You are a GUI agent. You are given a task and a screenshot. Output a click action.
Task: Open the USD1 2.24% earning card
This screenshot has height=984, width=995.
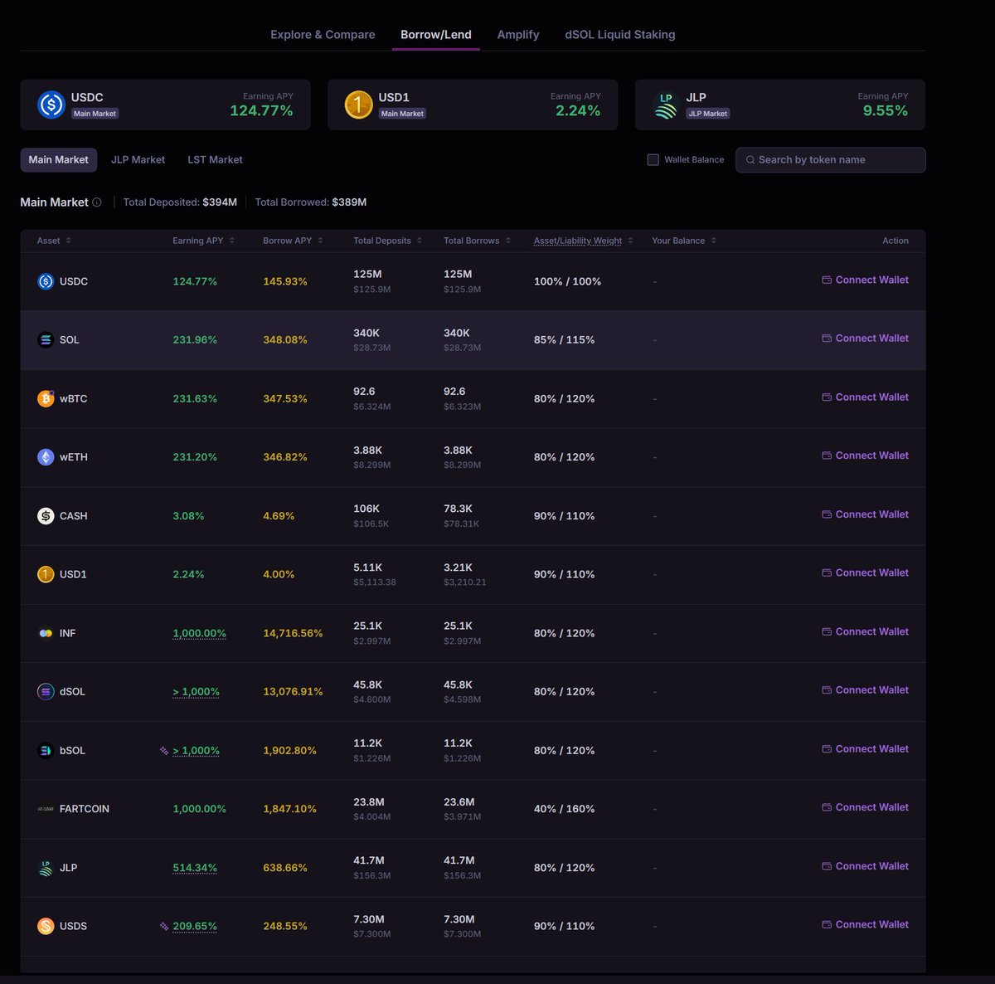click(473, 105)
